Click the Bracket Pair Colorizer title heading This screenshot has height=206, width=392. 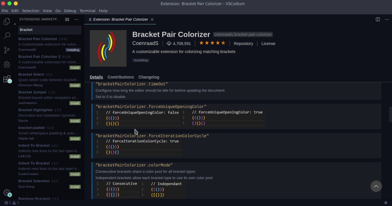[x=171, y=34]
